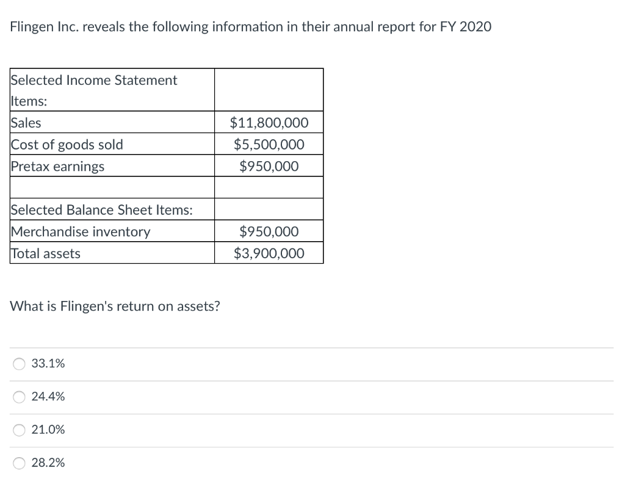Click the Sales value $11,800,000 cell
This screenshot has width=625, height=492.
point(269,122)
